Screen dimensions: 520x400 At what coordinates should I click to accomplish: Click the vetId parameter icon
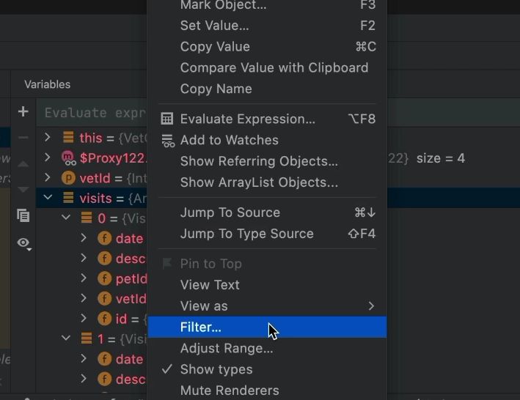tap(68, 177)
